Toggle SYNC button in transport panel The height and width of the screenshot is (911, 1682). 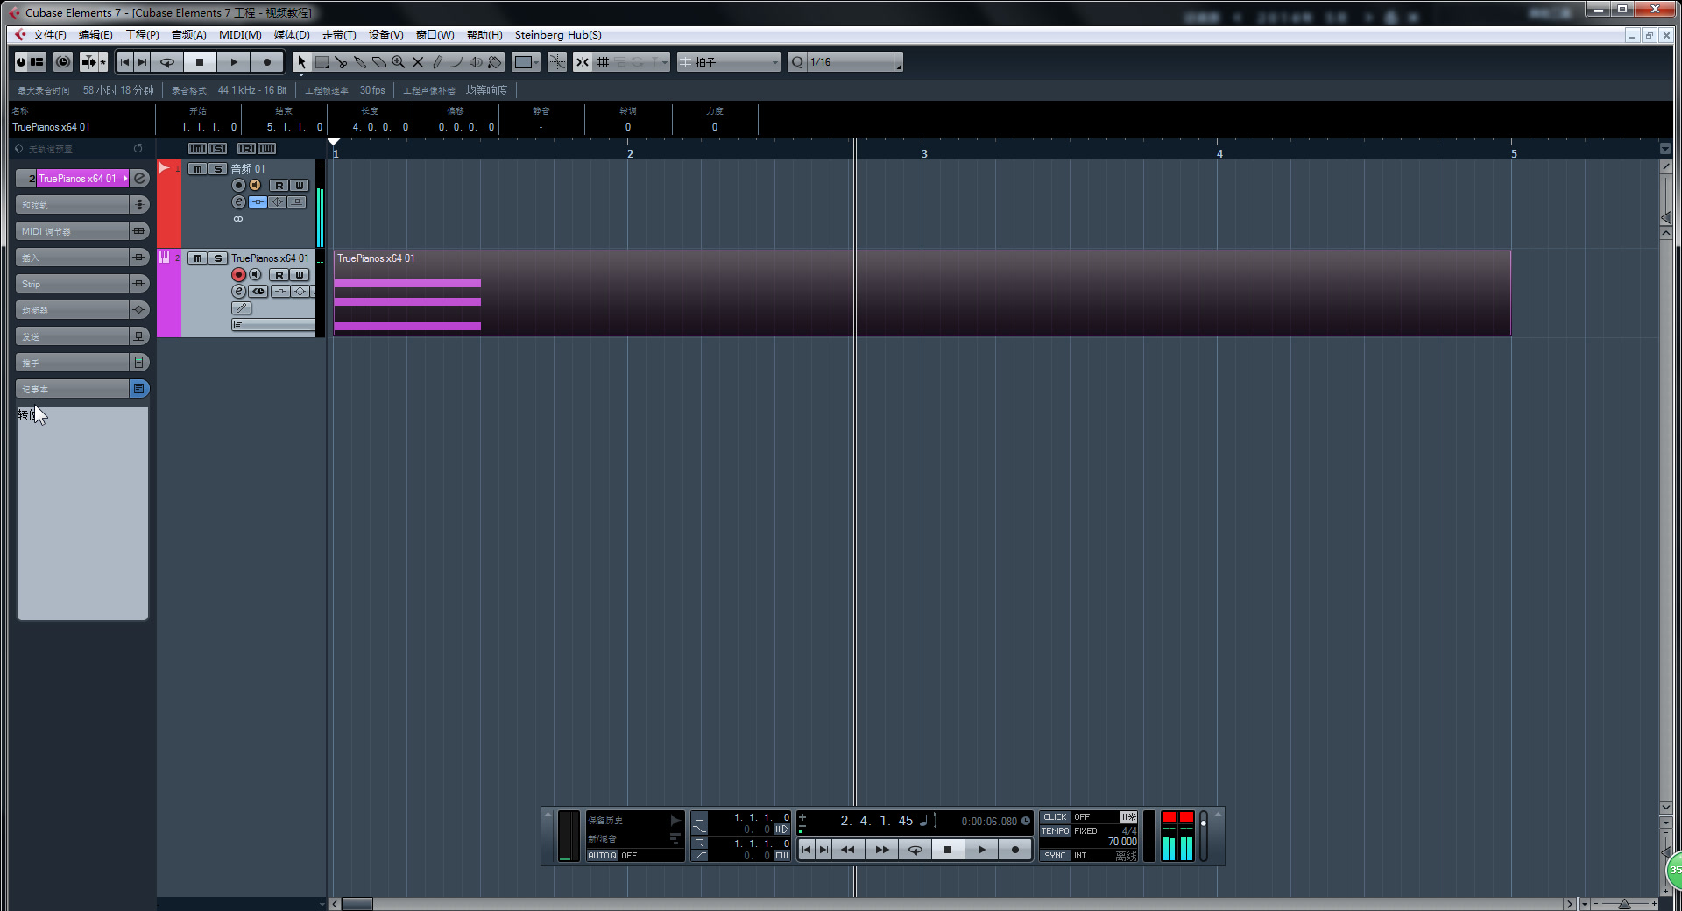tap(1055, 856)
